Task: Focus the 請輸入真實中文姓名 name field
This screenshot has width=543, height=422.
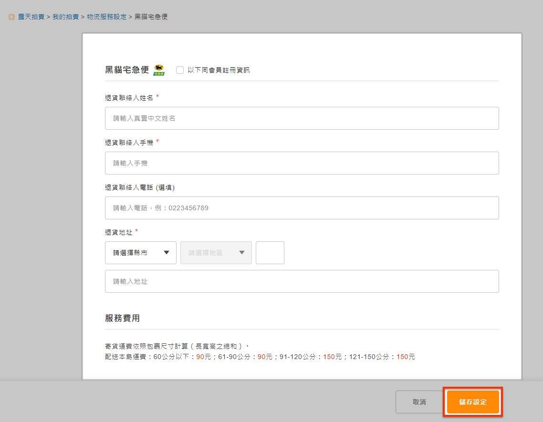Action: click(302, 118)
